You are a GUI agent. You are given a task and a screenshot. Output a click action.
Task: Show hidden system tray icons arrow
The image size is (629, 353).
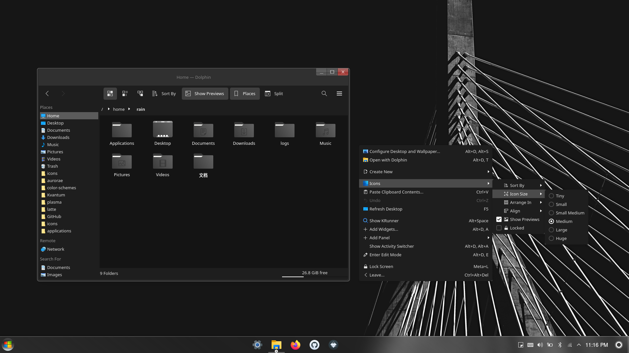(x=579, y=345)
